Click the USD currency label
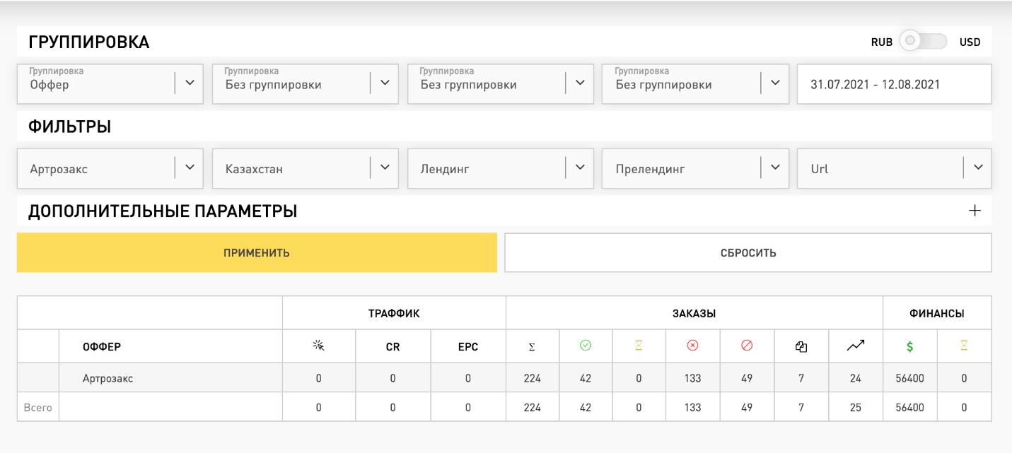 pos(970,42)
